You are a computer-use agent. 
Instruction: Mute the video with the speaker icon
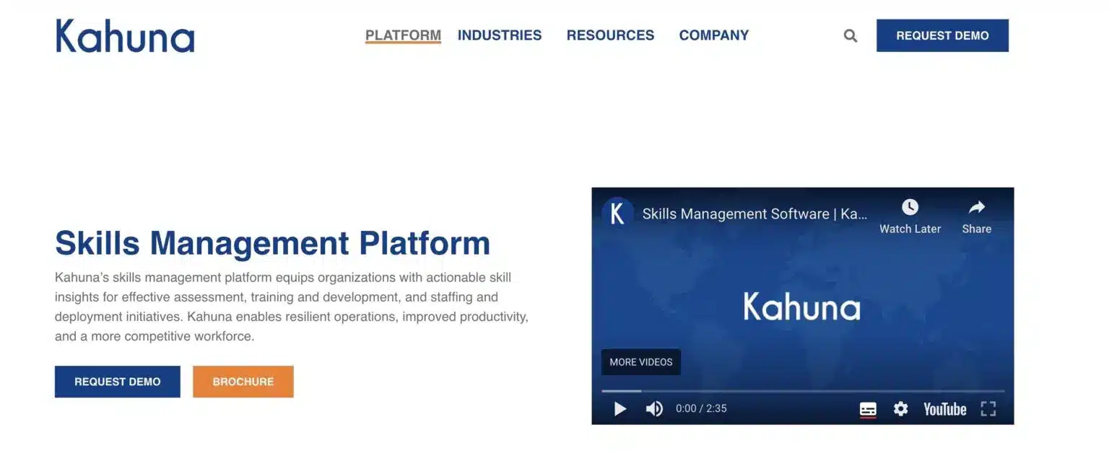(654, 408)
